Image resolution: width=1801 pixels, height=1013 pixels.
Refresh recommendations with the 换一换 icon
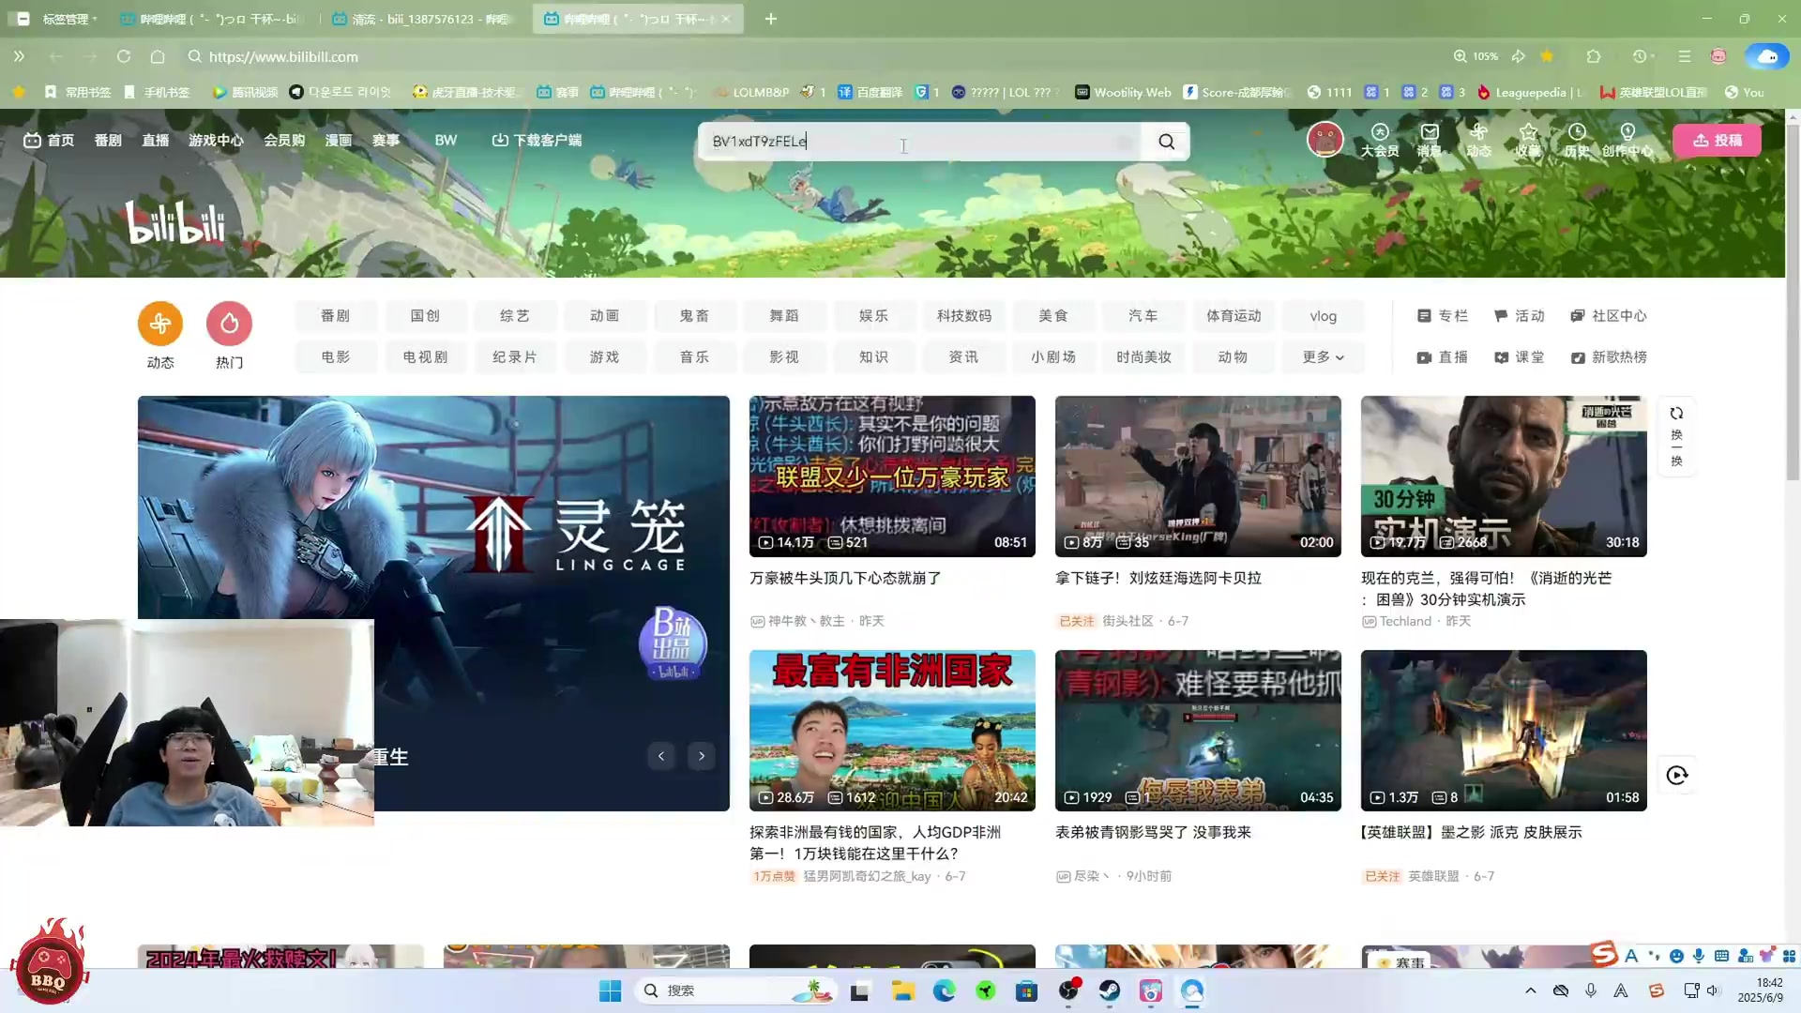click(1676, 413)
